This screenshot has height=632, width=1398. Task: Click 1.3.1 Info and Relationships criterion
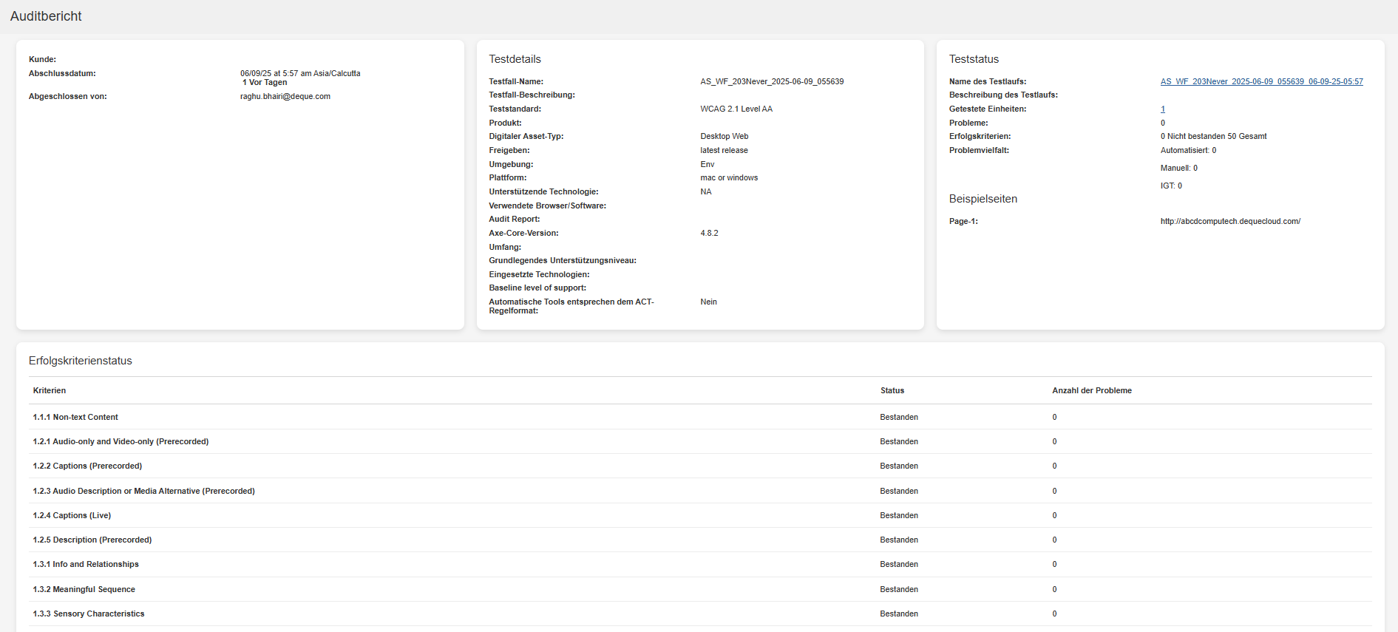pos(86,565)
